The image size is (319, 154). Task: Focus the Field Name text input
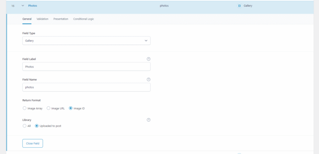click(x=86, y=87)
